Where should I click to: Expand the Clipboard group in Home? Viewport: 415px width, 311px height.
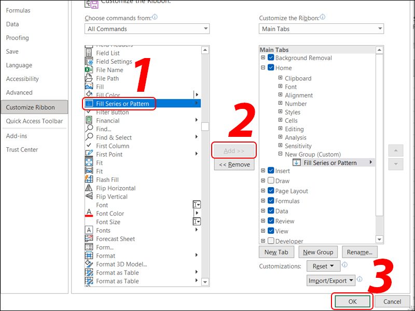click(x=280, y=78)
